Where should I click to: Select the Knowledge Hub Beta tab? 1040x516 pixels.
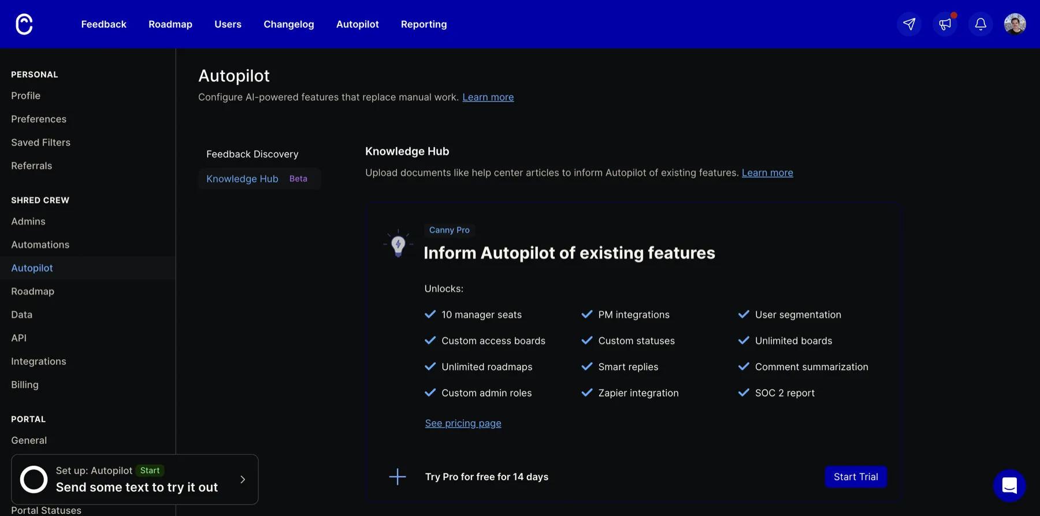coord(259,179)
